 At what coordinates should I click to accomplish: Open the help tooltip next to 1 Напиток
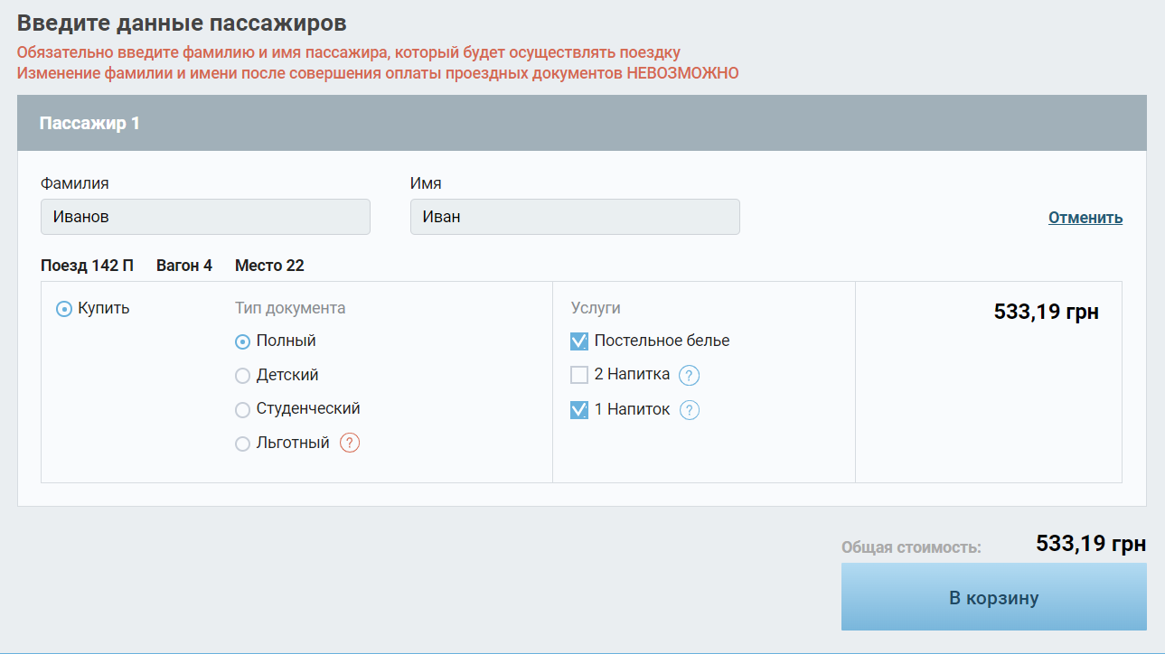click(689, 409)
